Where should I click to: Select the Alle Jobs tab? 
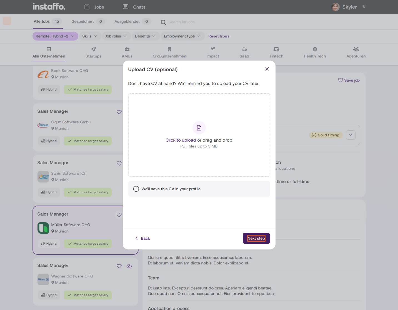[48, 21]
